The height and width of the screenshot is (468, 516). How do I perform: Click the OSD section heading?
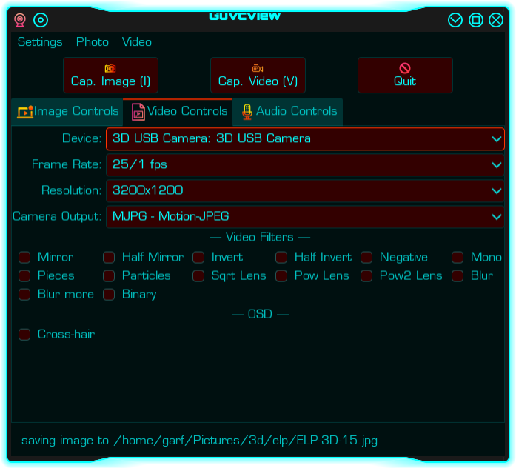coord(260,314)
